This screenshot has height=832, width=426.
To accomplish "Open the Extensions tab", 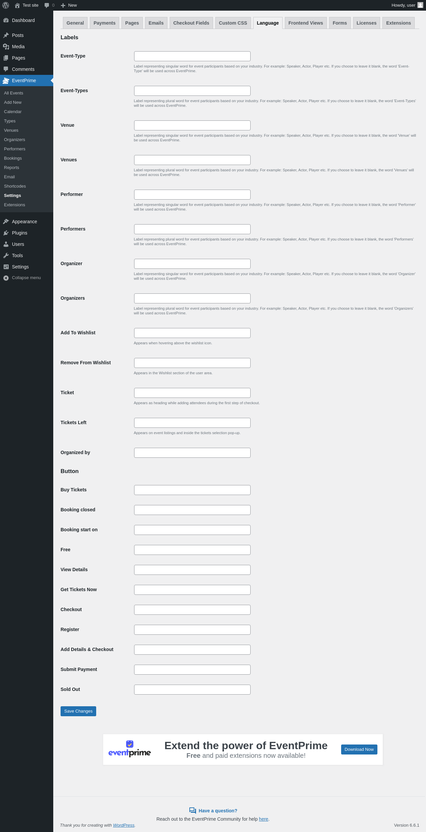I will pos(398,23).
